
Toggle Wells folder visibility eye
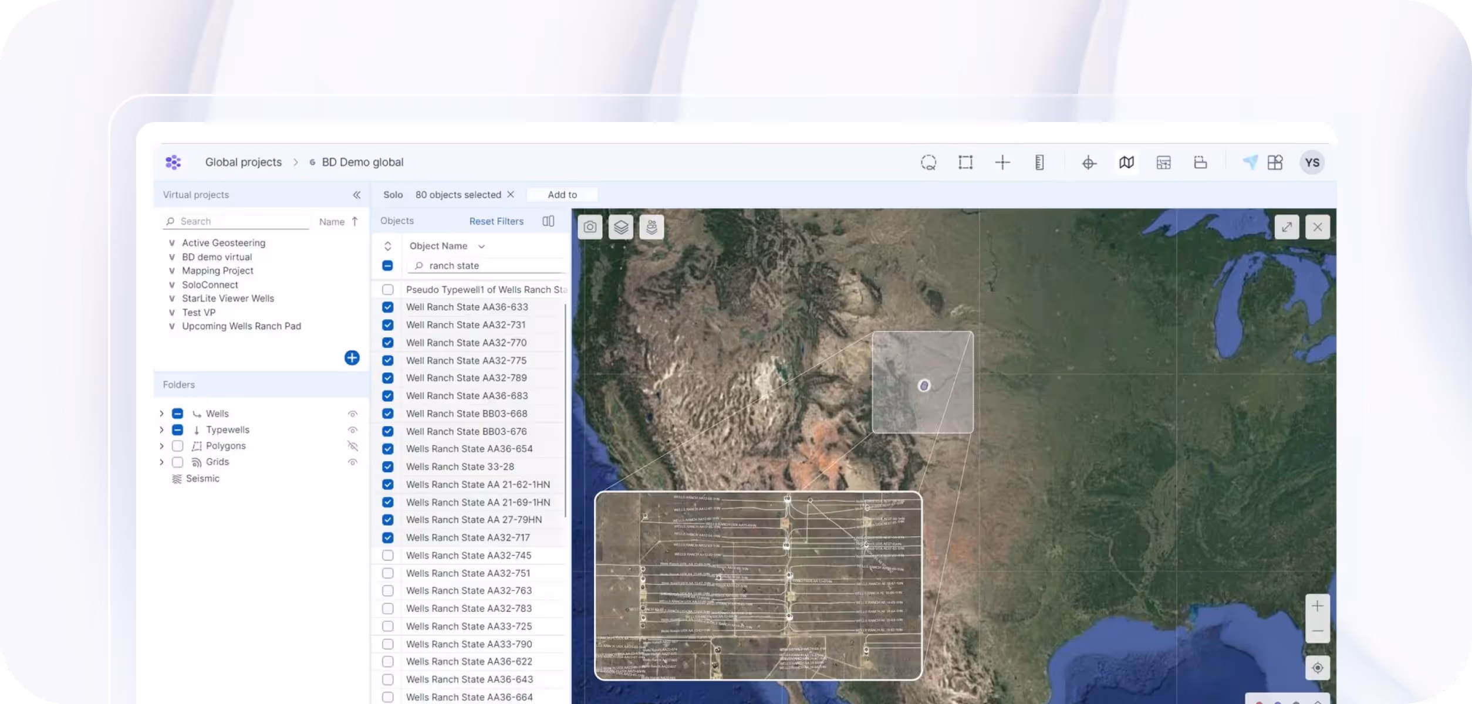(353, 414)
